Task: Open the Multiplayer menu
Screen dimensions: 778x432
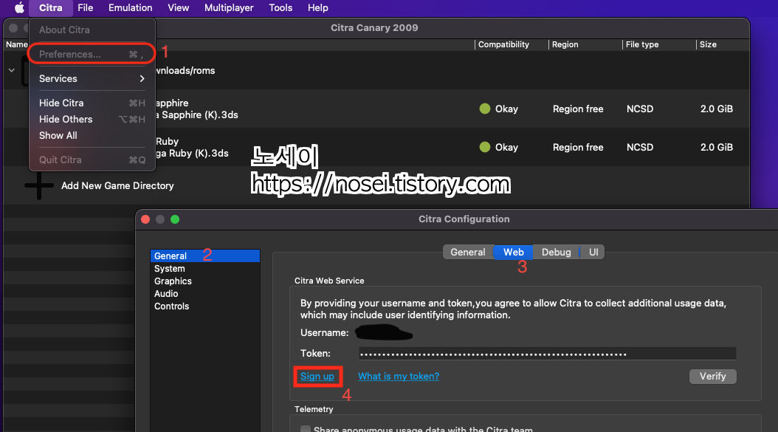Action: click(229, 7)
